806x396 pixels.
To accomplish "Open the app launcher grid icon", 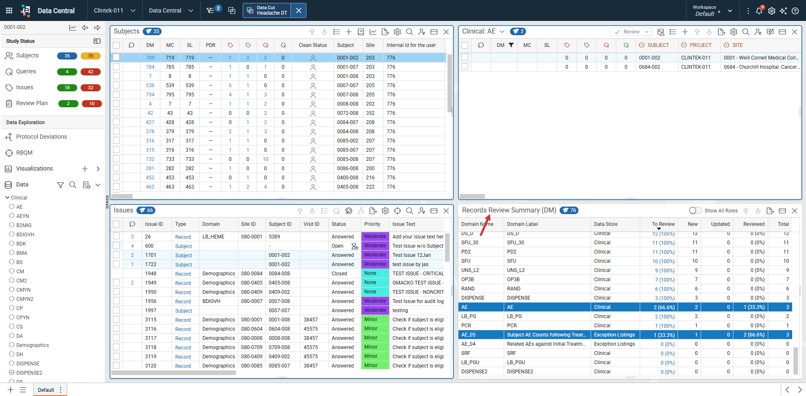I will [9, 10].
